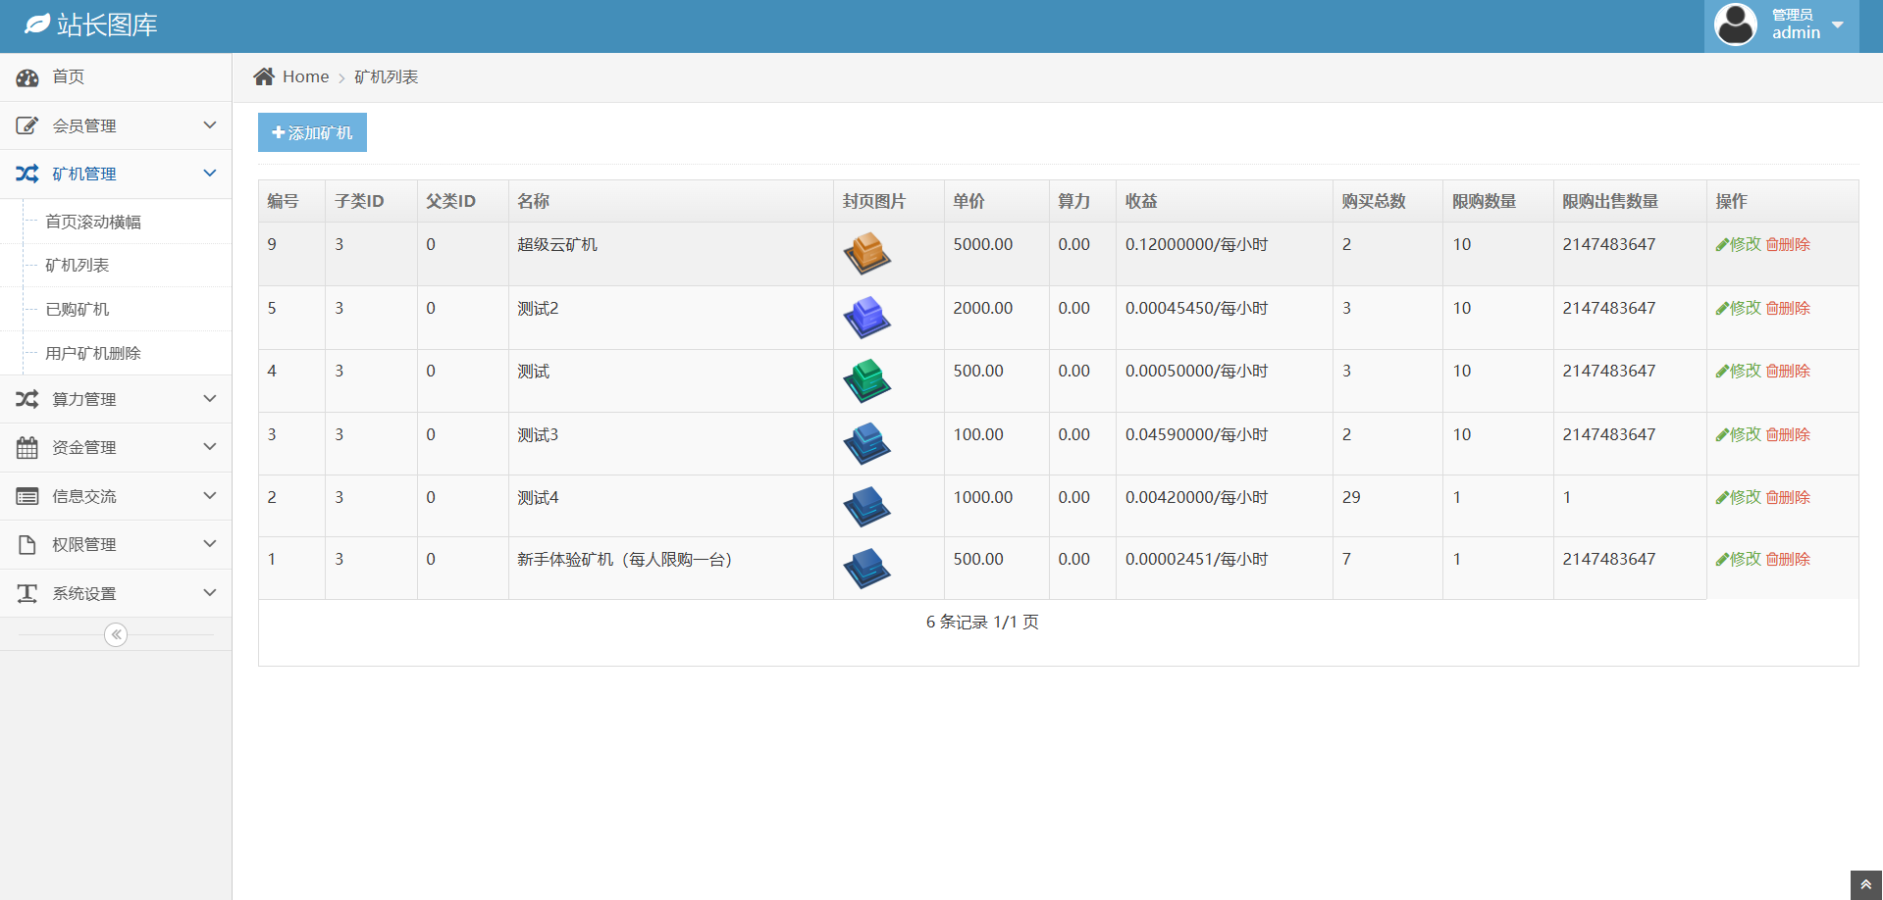Click the document icon beside 权限管理
The image size is (1883, 900).
(x=27, y=545)
